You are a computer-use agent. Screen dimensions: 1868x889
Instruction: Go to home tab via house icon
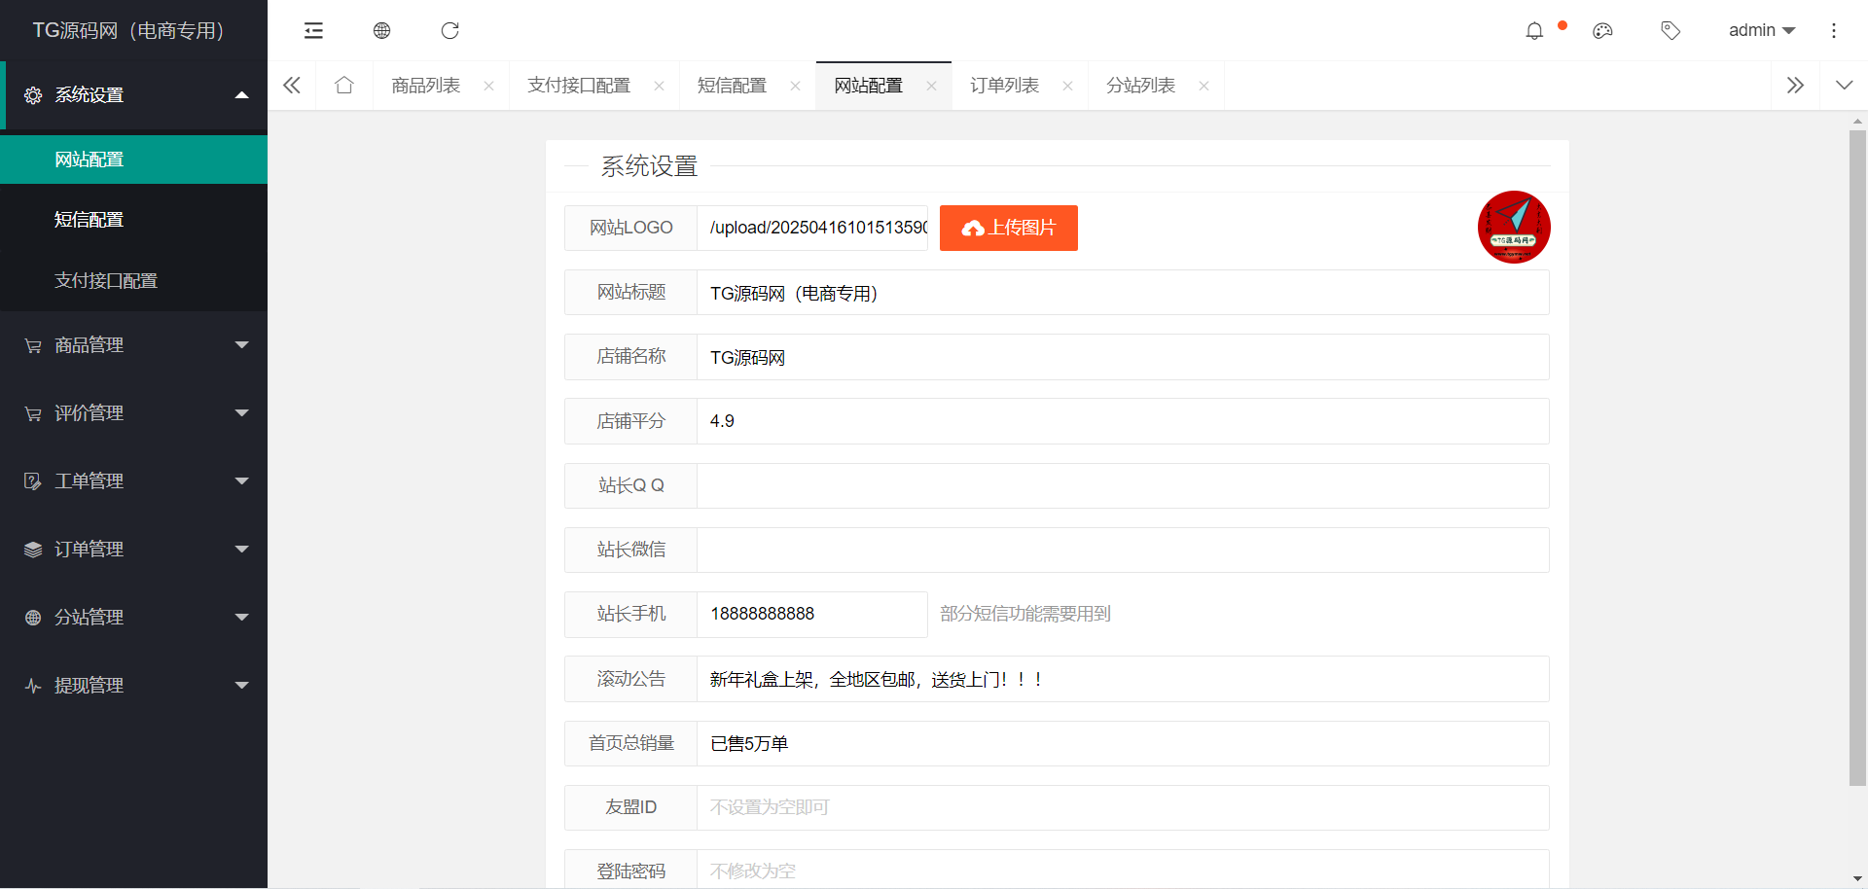coord(343,86)
